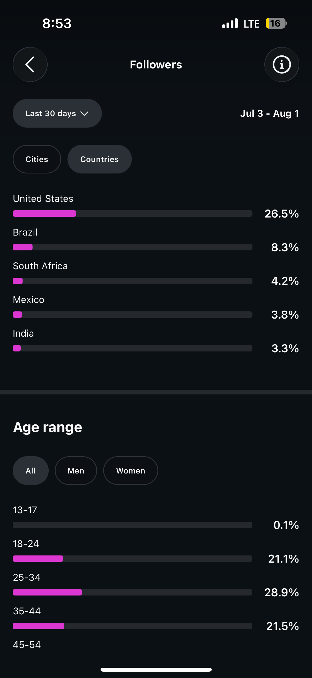Select the All age filter

[31, 471]
